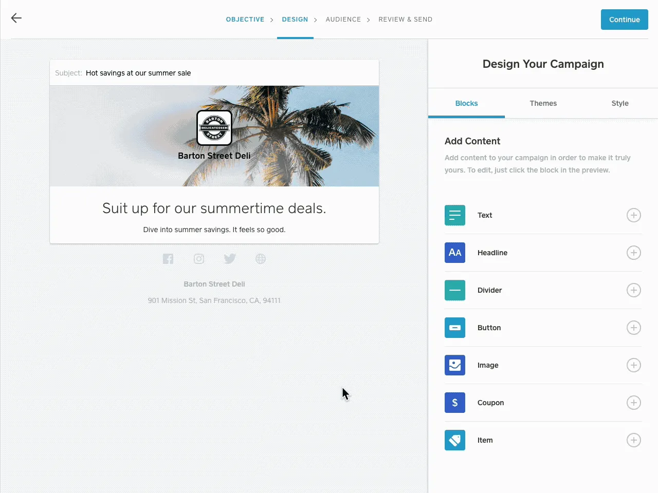The height and width of the screenshot is (493, 658).
Task: Click the Twitter icon in footer
Action: (230, 259)
